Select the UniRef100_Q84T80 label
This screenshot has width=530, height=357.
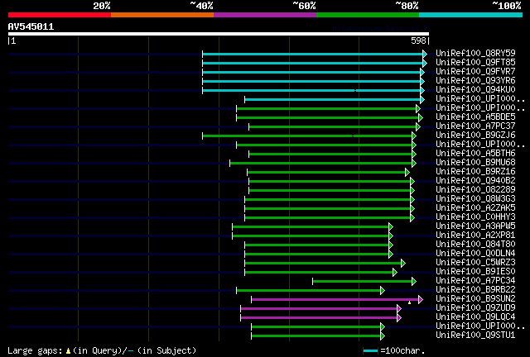[475, 245]
